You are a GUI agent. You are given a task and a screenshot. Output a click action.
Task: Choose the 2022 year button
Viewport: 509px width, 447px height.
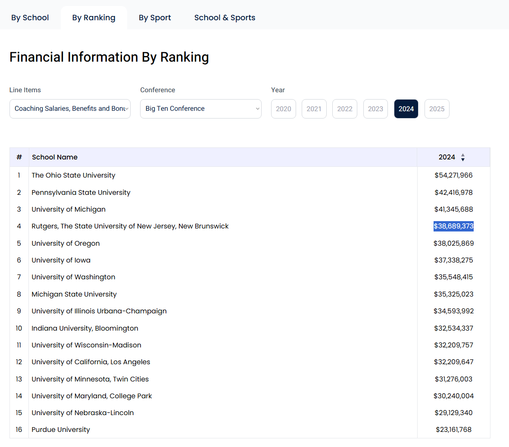[345, 109]
